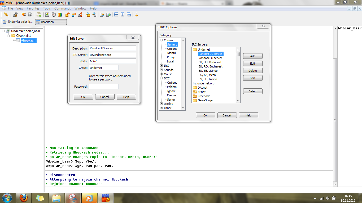The image size is (362, 203).
Task: Collapse the UnderNet polar_bear tree node
Action: 3,31
